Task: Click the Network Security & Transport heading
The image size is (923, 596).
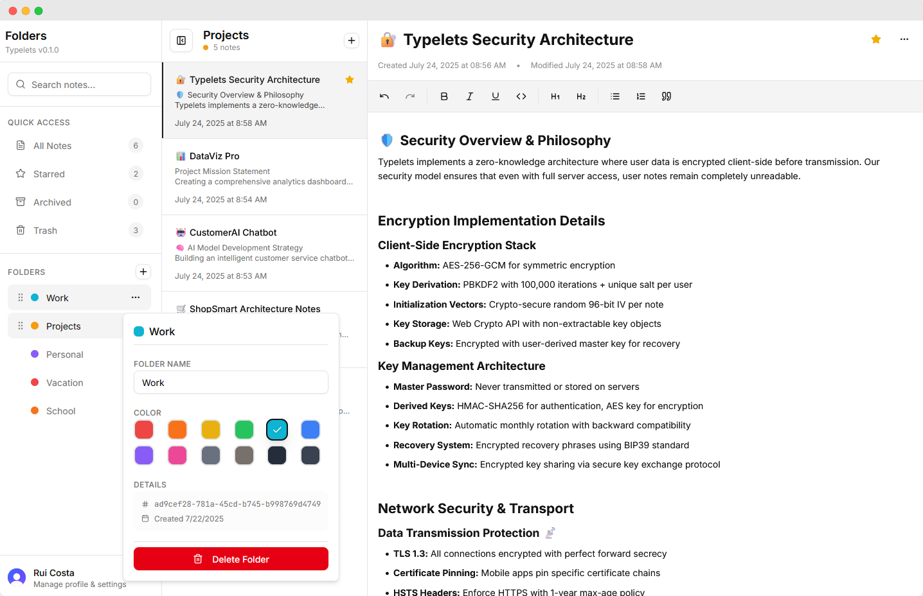Action: coord(476,509)
